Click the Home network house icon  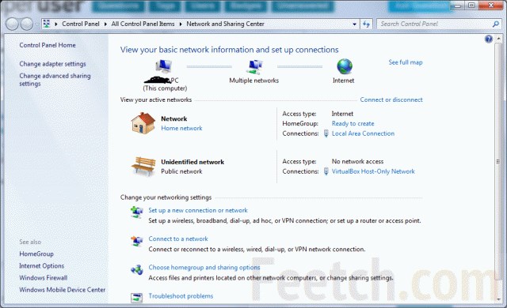tap(143, 123)
